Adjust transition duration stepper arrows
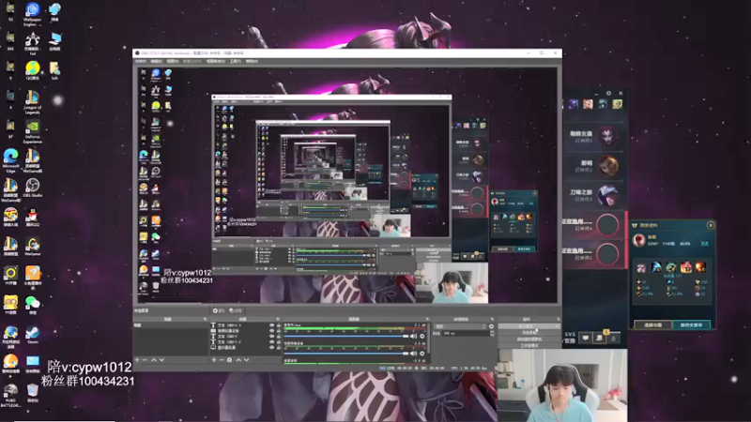The image size is (751, 422). tap(492, 333)
